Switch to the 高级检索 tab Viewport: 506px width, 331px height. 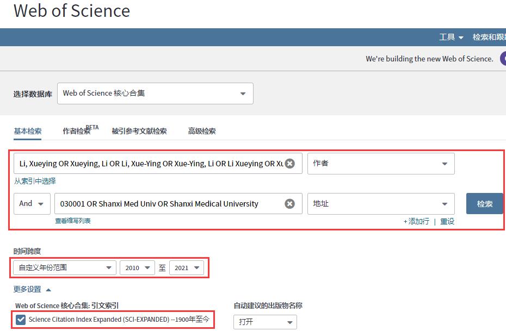202,131
